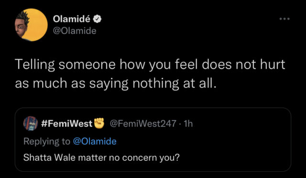The width and height of the screenshot is (306, 178).
Task: Click the word 'saying' in the tweet
Action: tap(109, 84)
